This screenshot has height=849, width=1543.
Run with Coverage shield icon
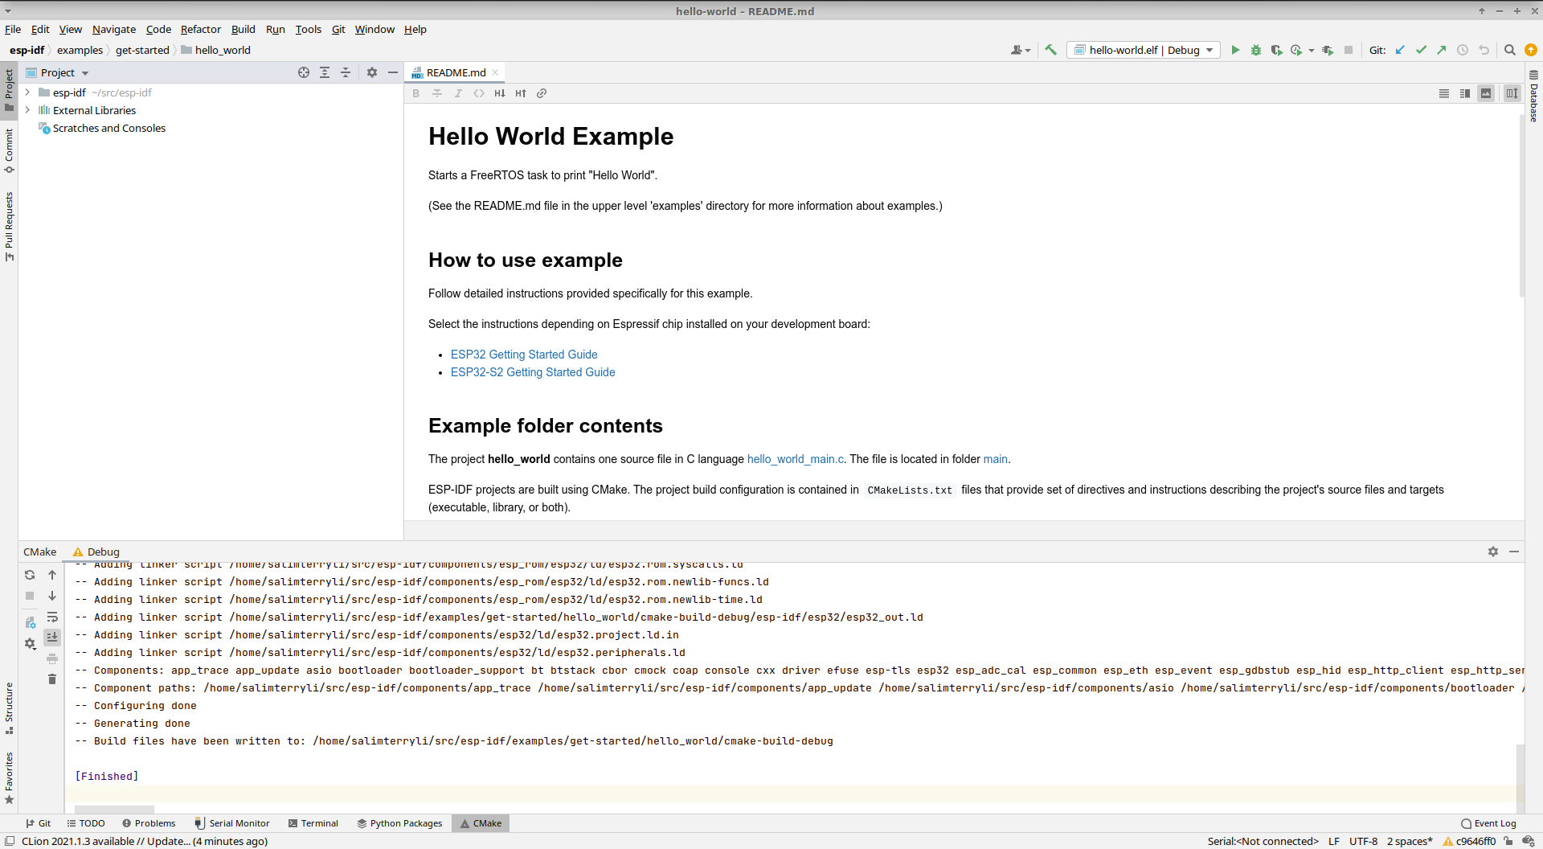[x=1276, y=50]
